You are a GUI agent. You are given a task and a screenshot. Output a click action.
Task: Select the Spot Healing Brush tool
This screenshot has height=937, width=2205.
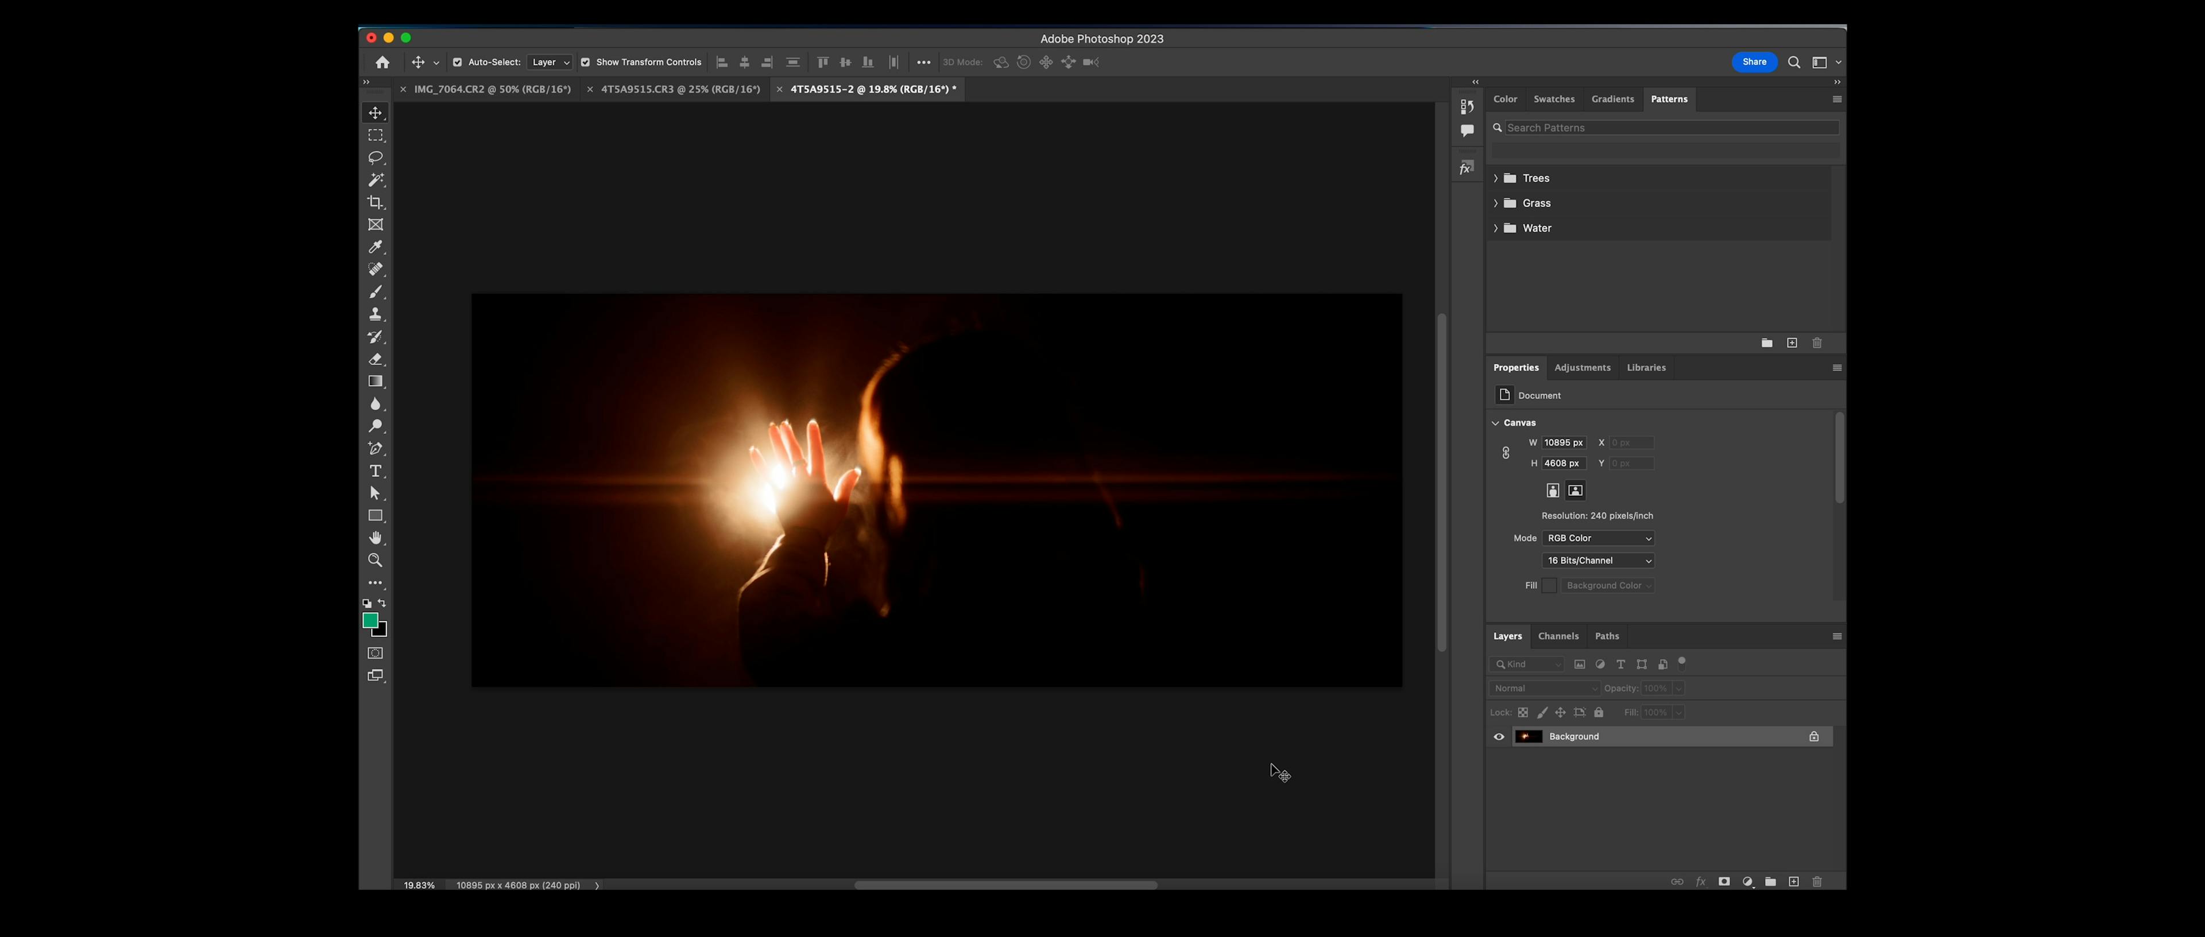pyautogui.click(x=375, y=269)
